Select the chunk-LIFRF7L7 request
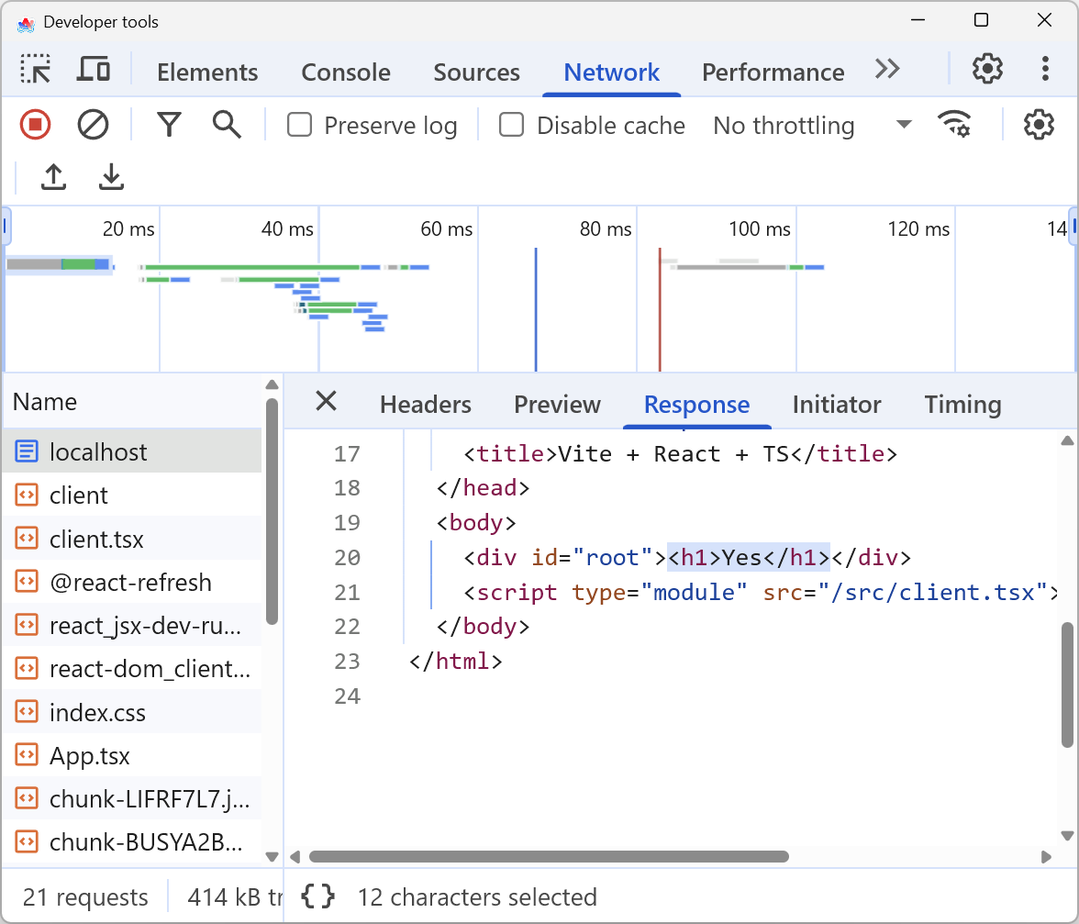 tap(133, 799)
